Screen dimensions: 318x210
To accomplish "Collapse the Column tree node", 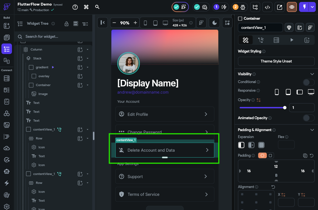I will [x=88, y=49].
